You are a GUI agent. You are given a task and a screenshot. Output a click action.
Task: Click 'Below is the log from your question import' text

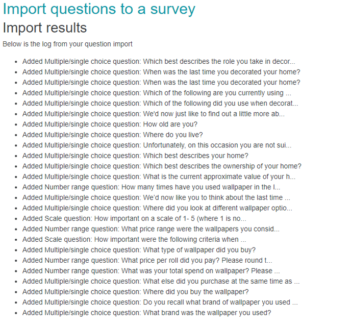(x=67, y=44)
